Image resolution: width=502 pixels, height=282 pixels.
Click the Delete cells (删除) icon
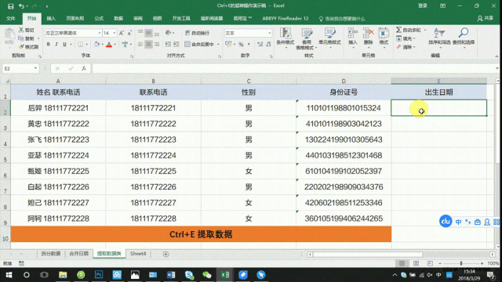tap(368, 33)
